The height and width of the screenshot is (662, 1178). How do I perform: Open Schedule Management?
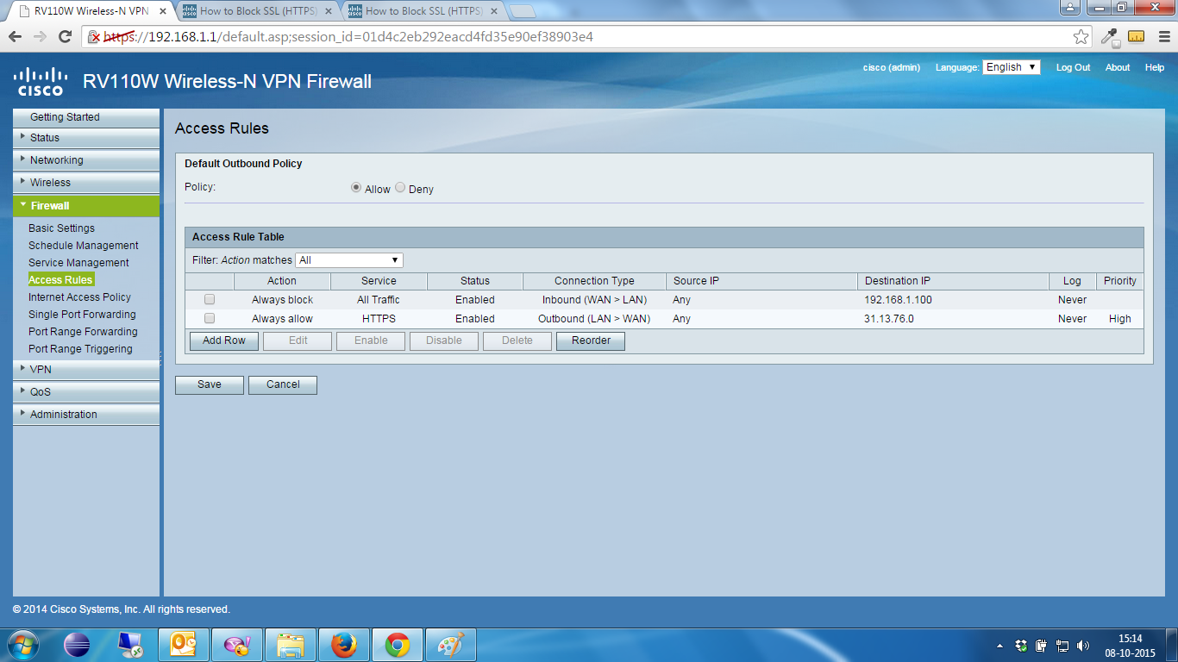pos(83,246)
